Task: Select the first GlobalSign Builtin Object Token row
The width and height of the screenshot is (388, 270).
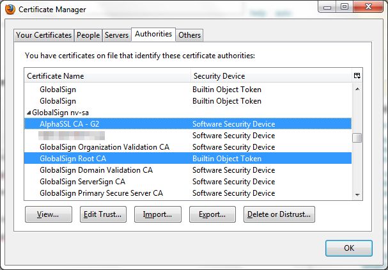Action: click(x=188, y=90)
